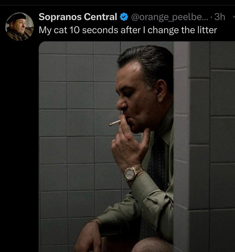Click the word "litter" in the tweet
The image size is (235, 252).
point(208,30)
